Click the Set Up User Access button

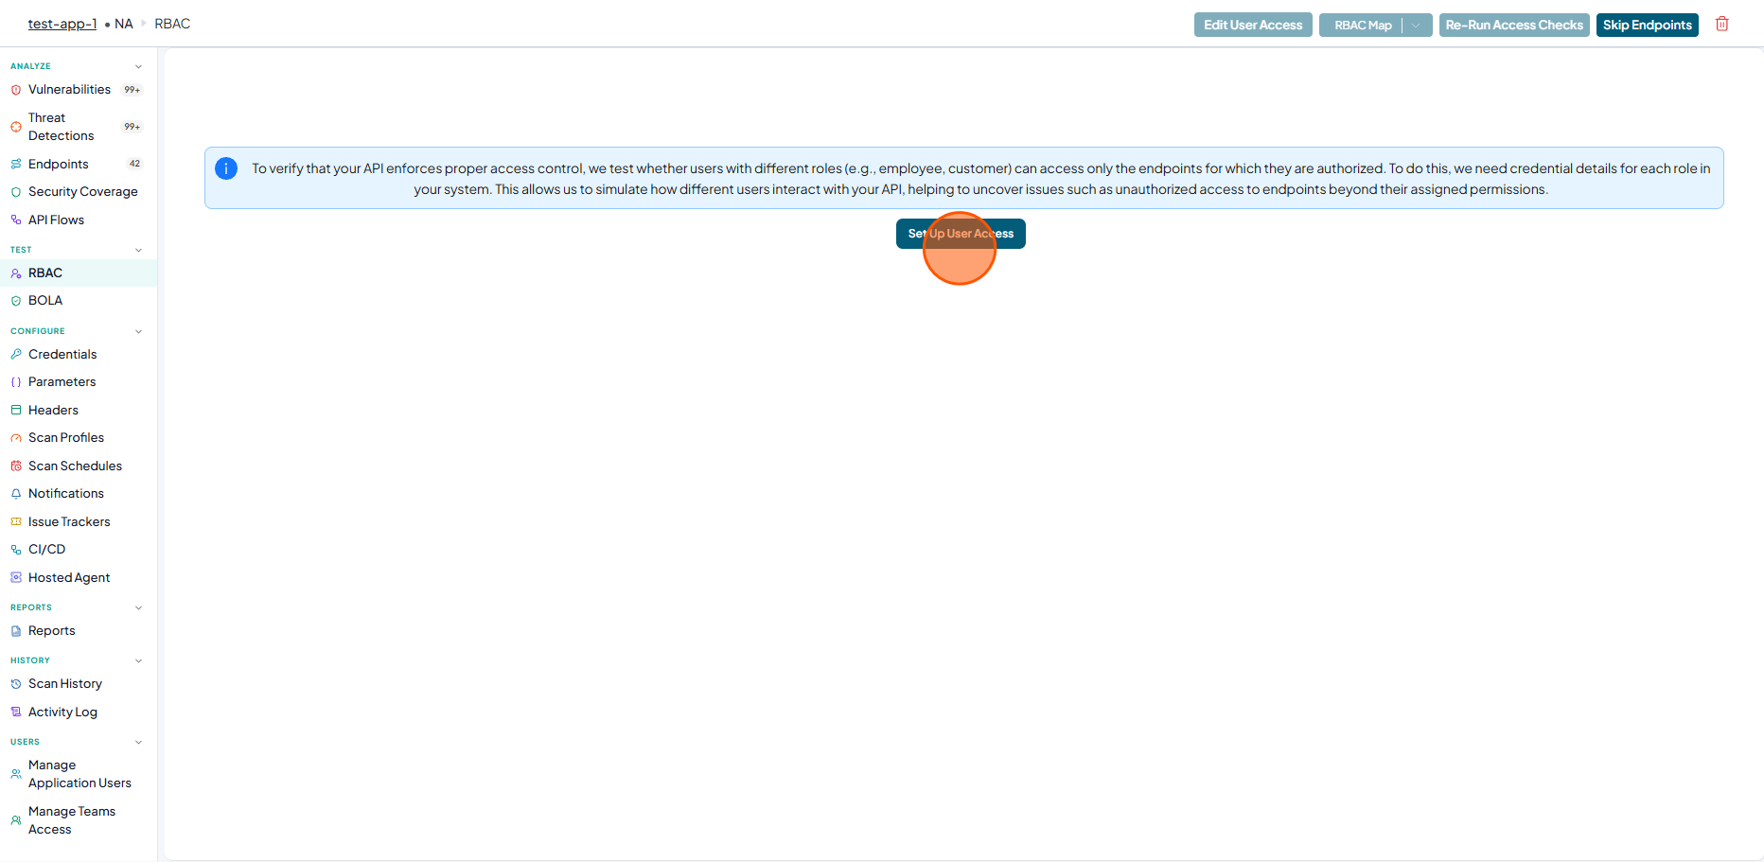coord(961,234)
